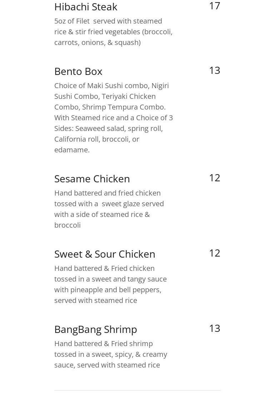Click the word "edamame." in Bento Box description
This screenshot has width=275, height=400.
[72, 150]
